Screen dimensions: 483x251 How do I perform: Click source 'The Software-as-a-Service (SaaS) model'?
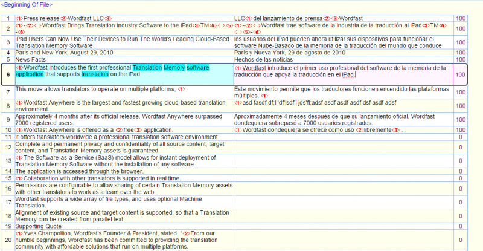coord(124,161)
